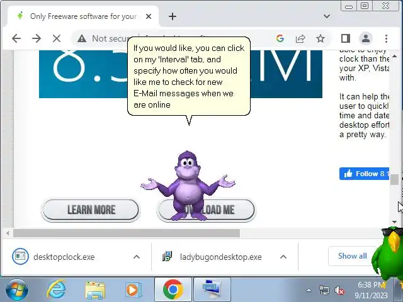This screenshot has height=302, width=403.
Task: Show hidden system tray icons
Action: click(x=309, y=291)
